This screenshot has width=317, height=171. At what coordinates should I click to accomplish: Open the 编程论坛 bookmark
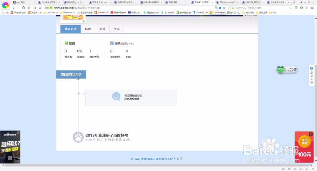[x=134, y=13]
